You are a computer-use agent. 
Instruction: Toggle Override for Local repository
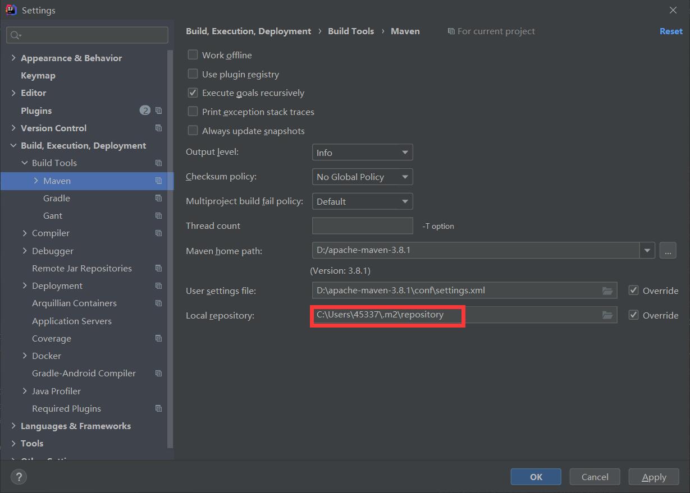634,315
